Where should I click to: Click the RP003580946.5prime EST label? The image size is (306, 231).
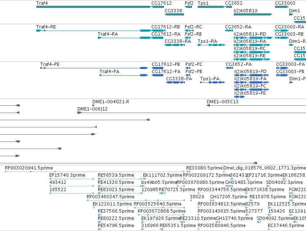[221, 226]
